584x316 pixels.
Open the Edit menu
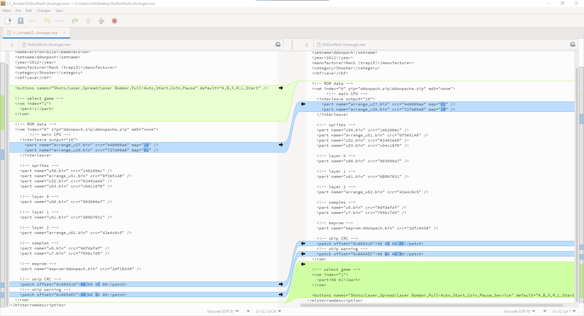[x=29, y=11]
